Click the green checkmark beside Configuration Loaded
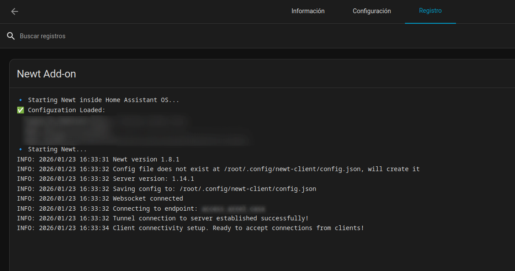 click(x=20, y=110)
